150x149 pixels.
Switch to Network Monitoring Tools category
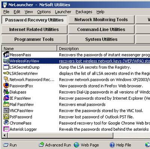click(101, 20)
